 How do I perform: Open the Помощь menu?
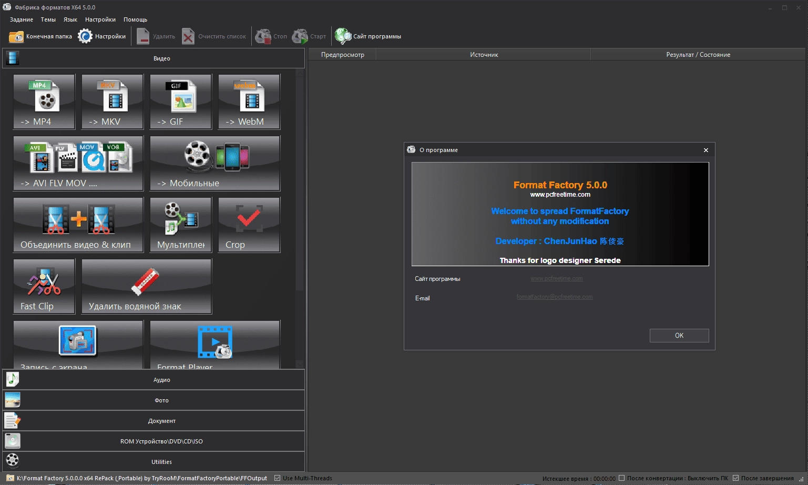(x=136, y=19)
